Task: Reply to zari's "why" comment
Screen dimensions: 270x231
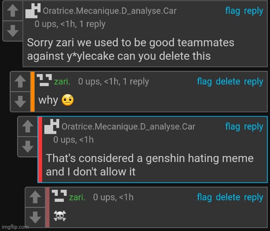Action: tap(254, 82)
